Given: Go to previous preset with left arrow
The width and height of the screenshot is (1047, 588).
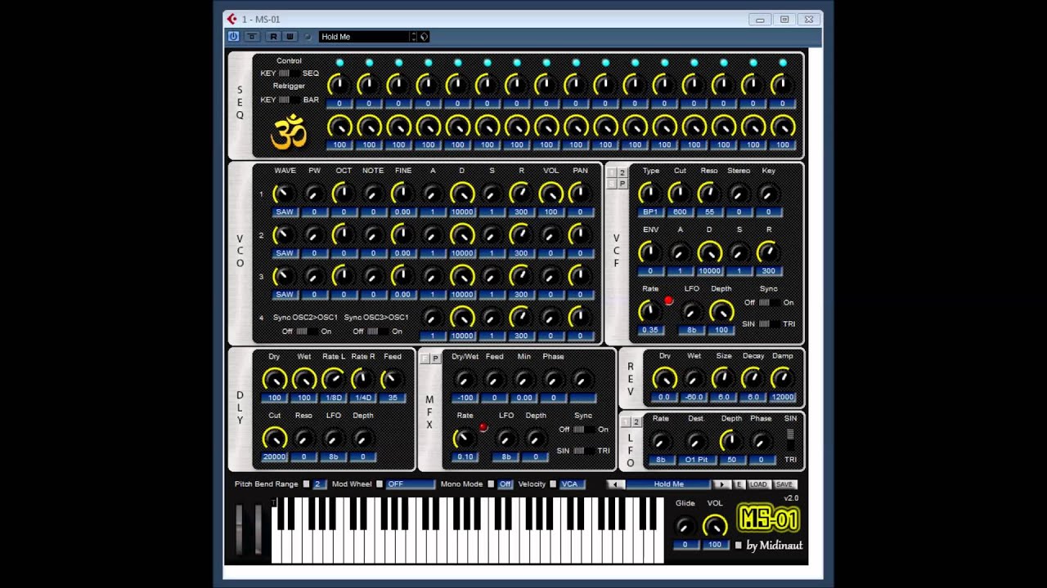Looking at the screenshot, I should 615,484.
